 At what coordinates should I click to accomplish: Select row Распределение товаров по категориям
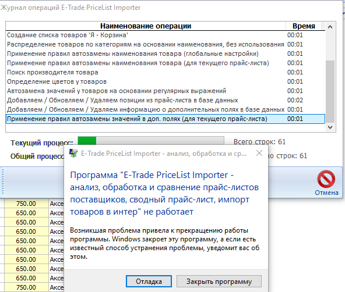pos(166,44)
